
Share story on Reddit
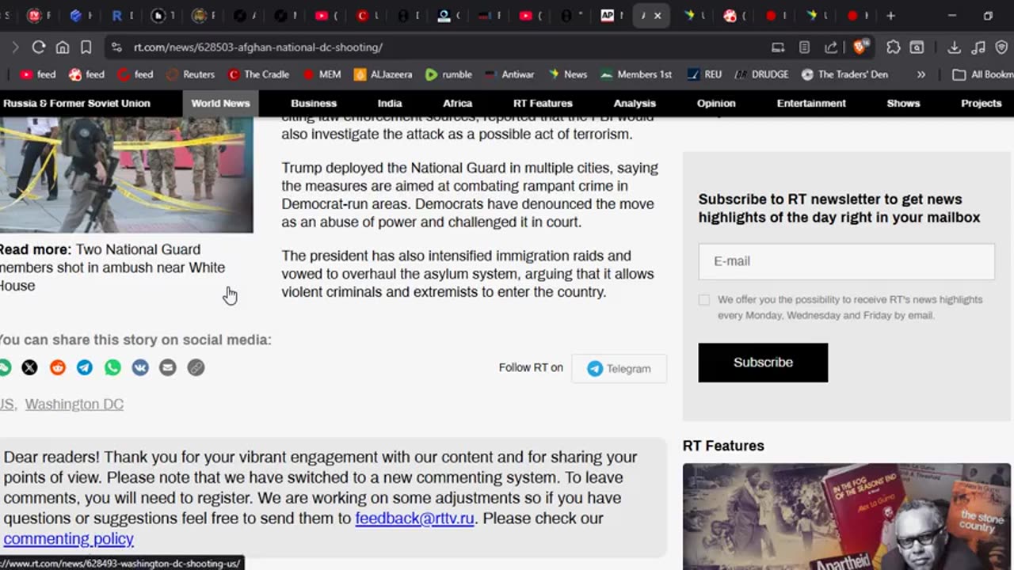(58, 367)
